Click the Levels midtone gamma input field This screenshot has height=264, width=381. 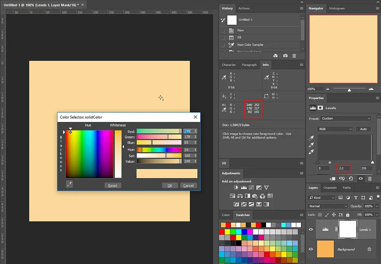[x=344, y=168]
